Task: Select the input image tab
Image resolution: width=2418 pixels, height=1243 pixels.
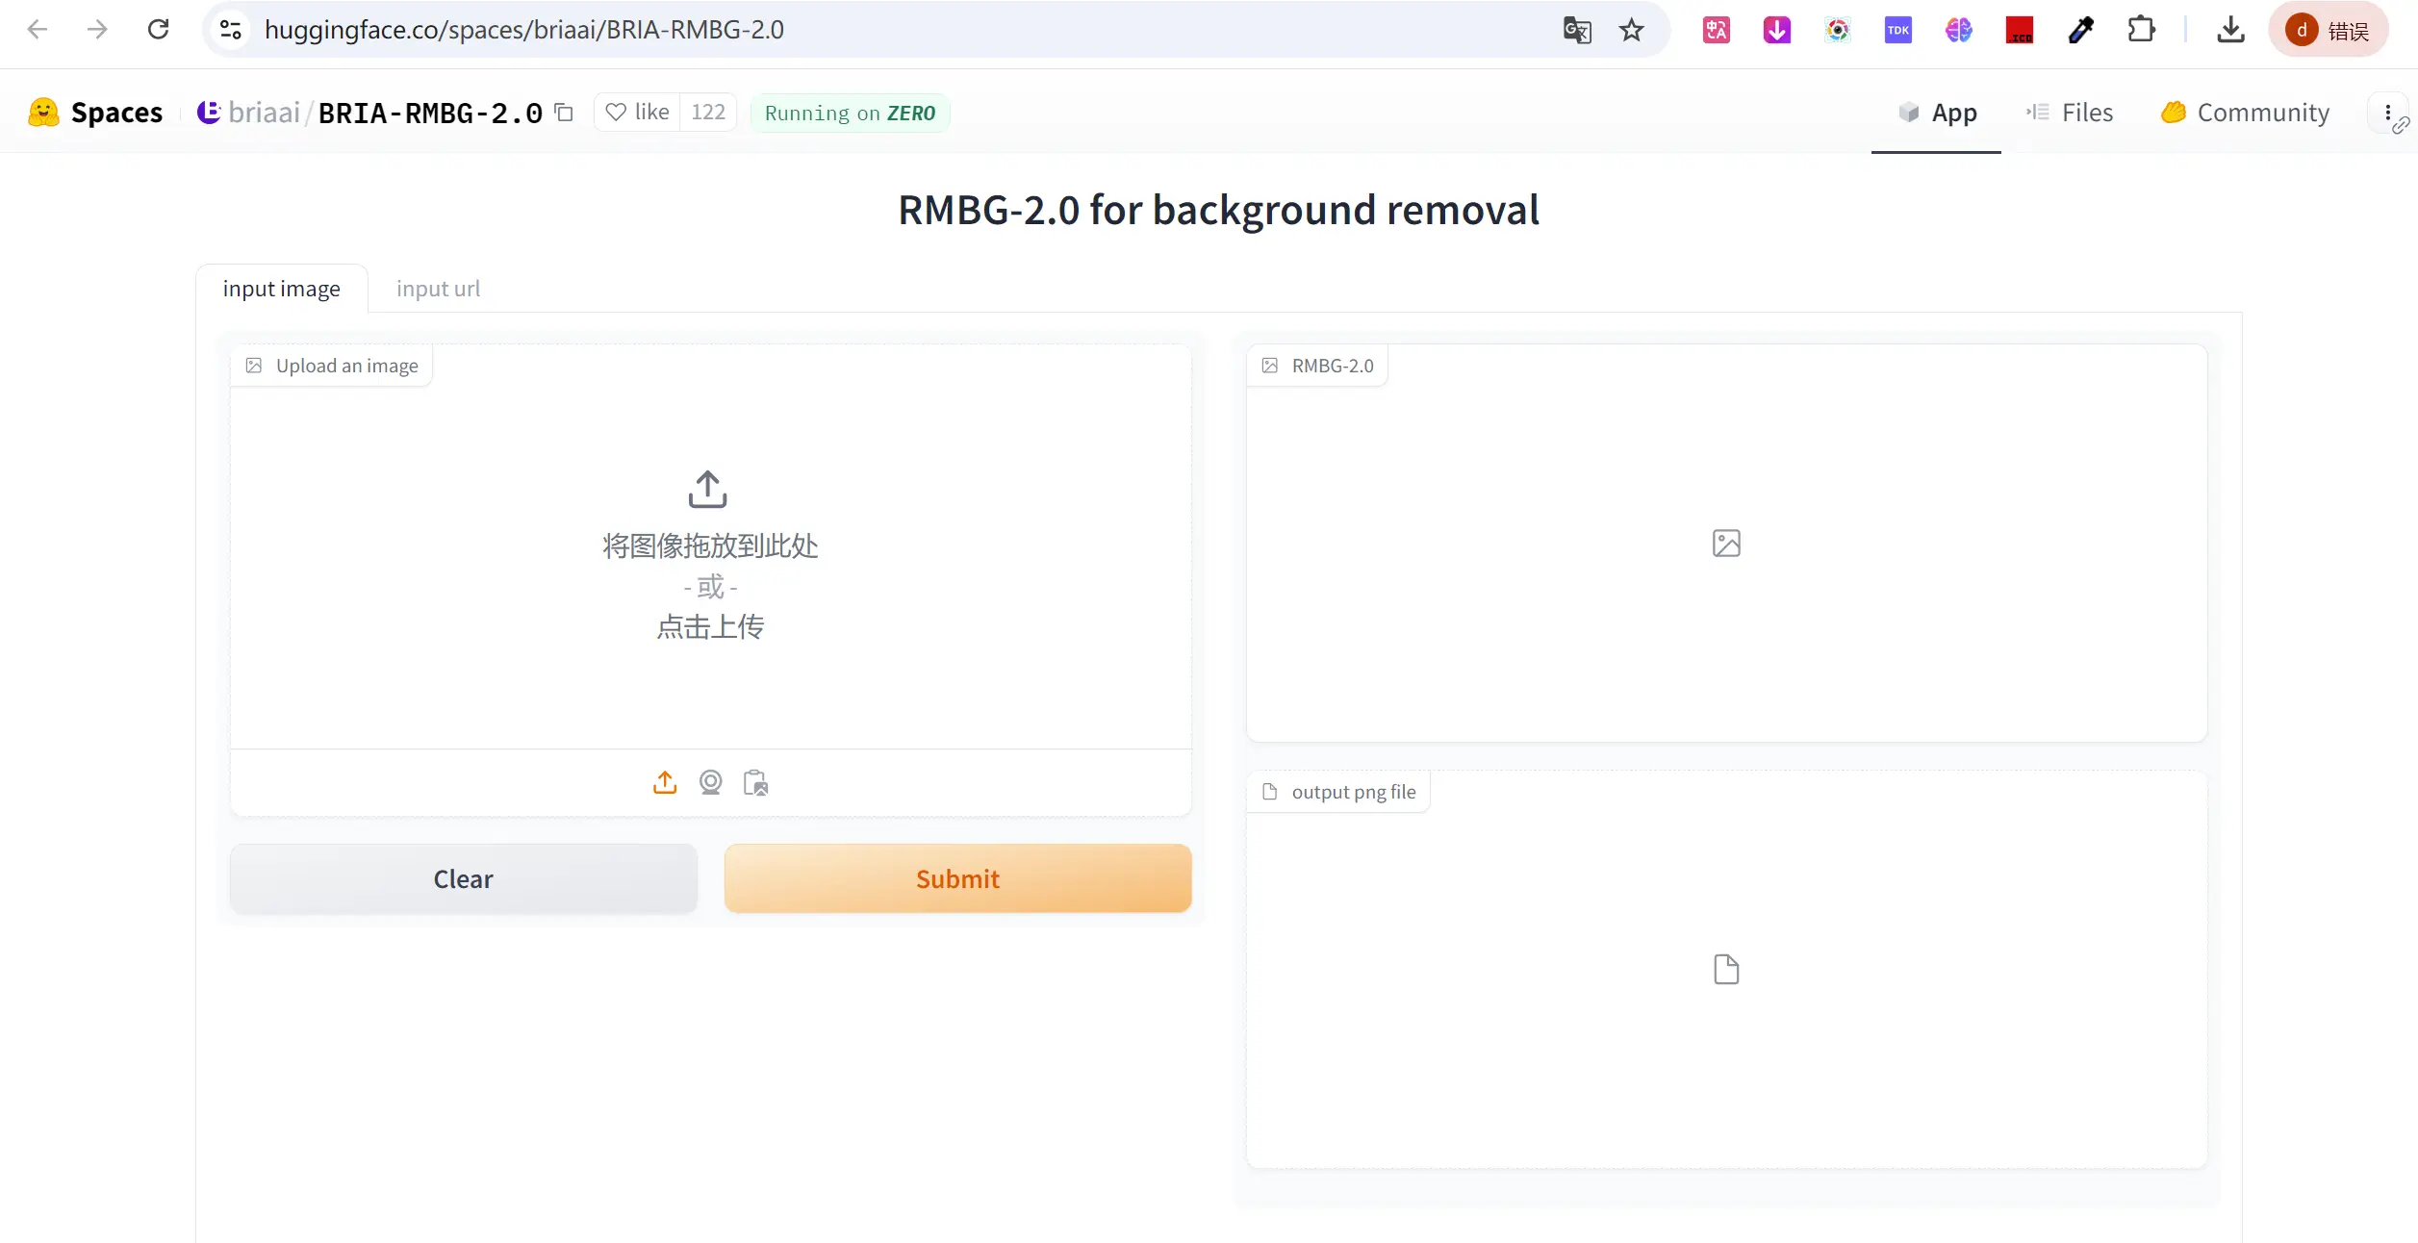Action: point(282,289)
